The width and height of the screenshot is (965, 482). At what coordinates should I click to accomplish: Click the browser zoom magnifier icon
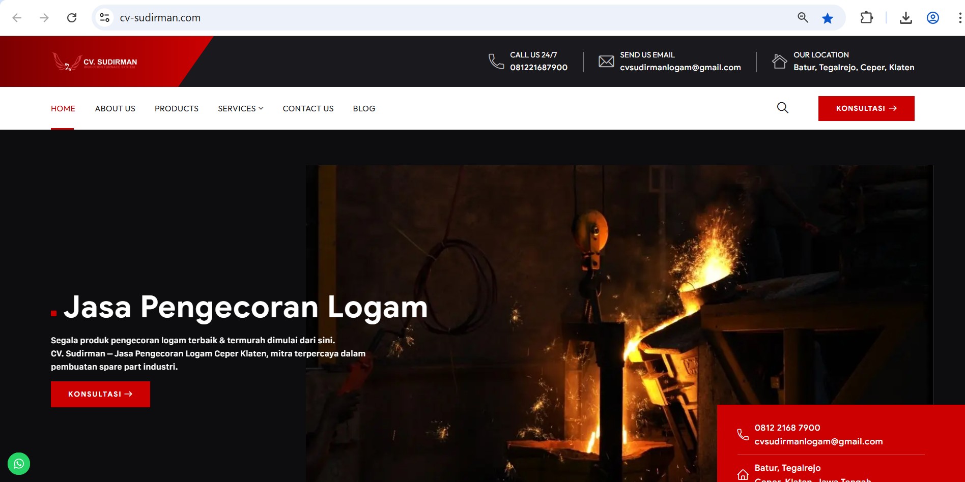(803, 18)
